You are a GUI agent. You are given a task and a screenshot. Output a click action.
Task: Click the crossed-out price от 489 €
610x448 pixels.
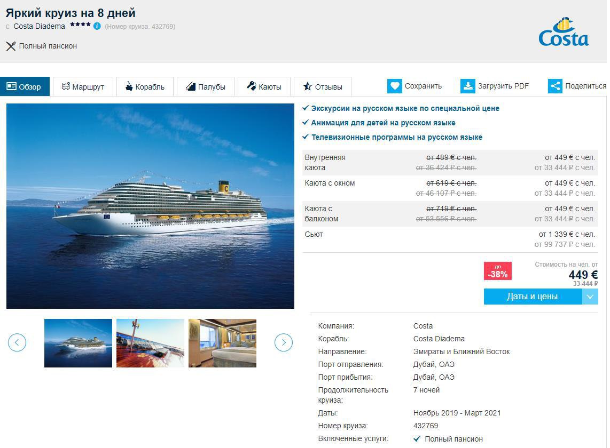tap(452, 157)
